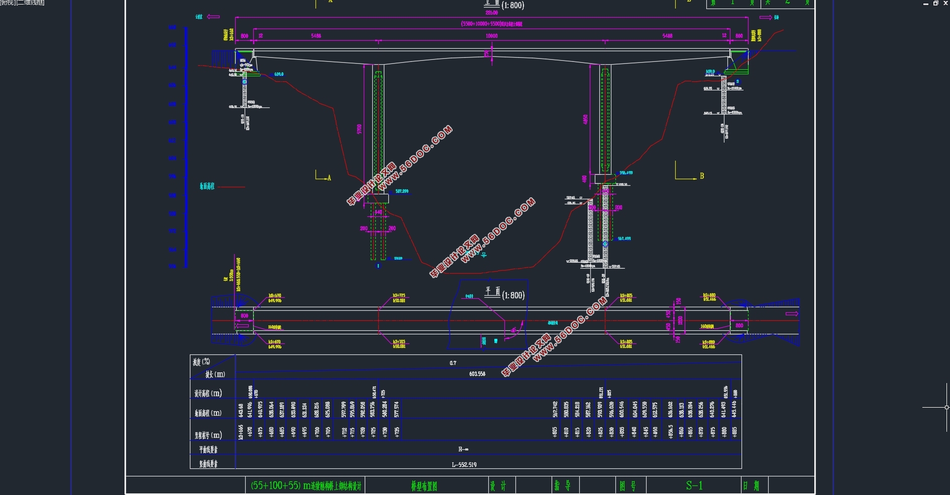Click the yellow section marker labeled B
950x495 pixels.
point(701,176)
